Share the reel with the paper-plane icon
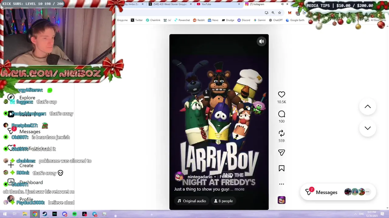Image resolution: width=389 pixels, height=218 pixels. pyautogui.click(x=281, y=153)
